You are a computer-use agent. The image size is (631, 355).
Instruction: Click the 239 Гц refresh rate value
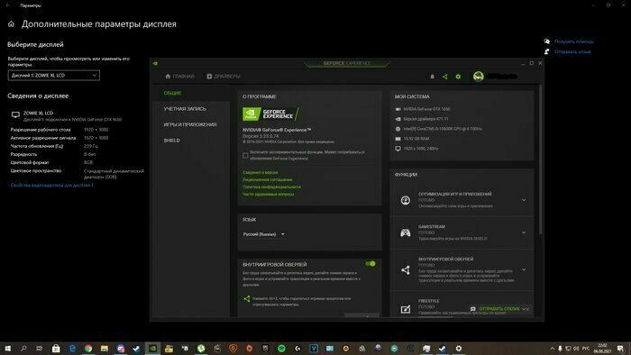[90, 146]
